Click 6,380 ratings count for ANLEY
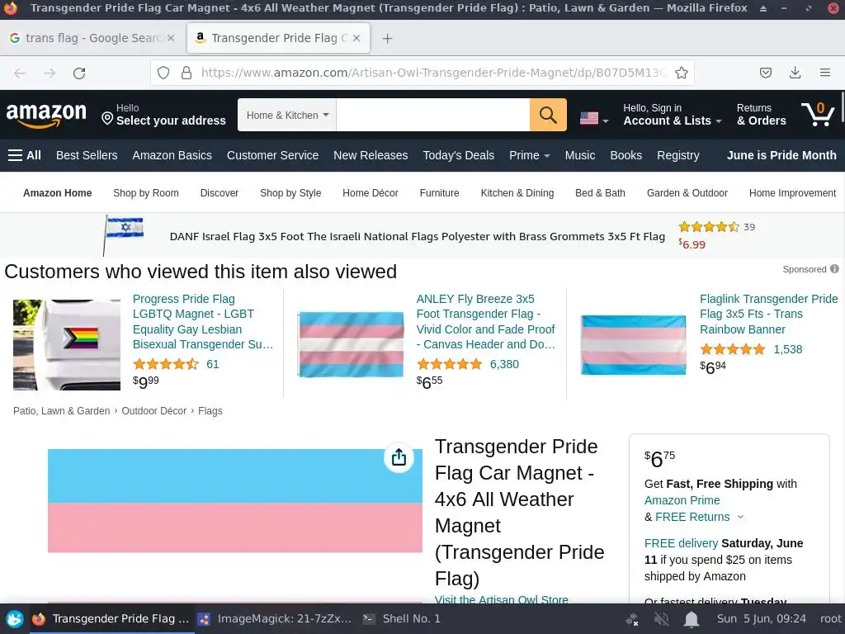The height and width of the screenshot is (634, 845). 504,364
